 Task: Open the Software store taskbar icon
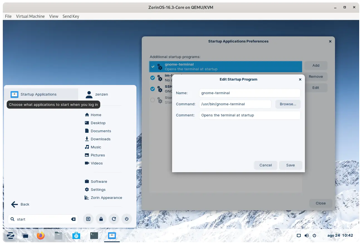(x=76, y=236)
